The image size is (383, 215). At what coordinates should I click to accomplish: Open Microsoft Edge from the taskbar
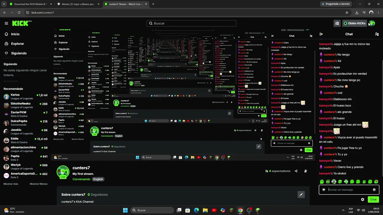196,210
